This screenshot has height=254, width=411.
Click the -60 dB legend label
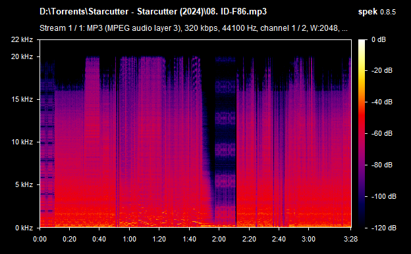point(382,133)
